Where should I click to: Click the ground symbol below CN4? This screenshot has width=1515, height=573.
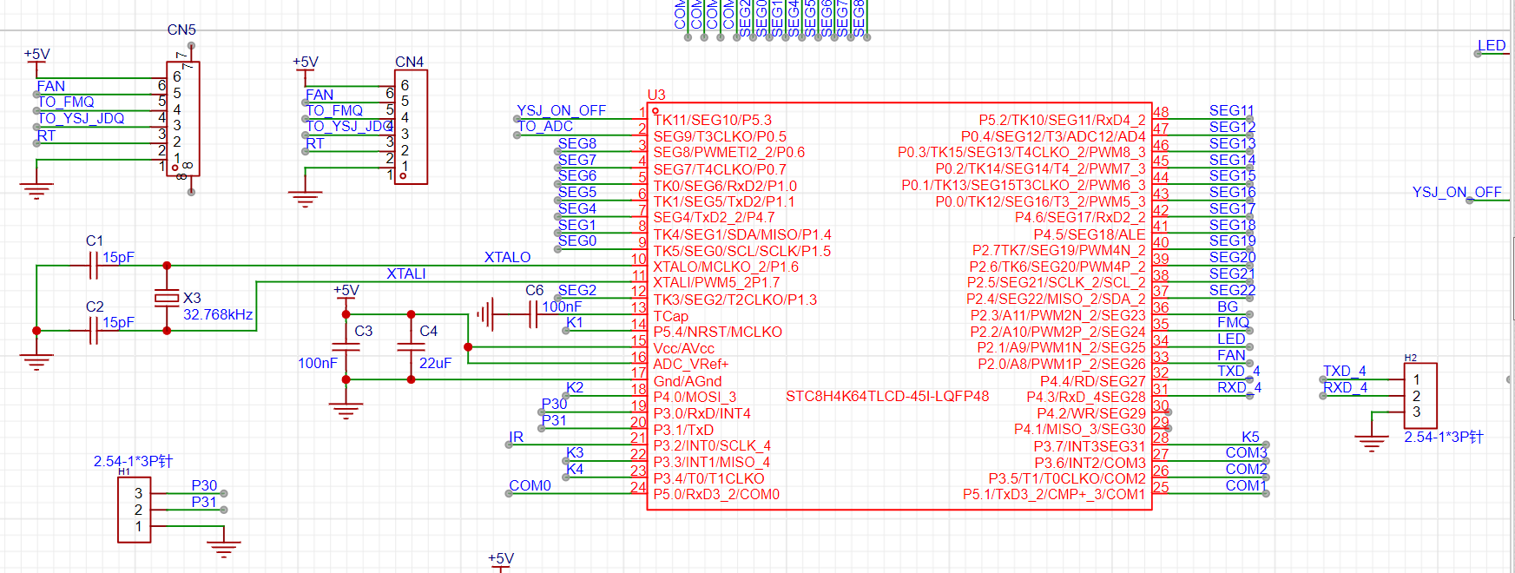(305, 199)
